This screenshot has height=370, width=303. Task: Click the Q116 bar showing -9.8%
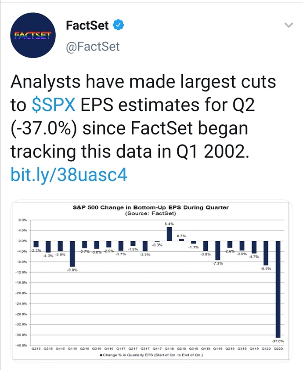[72, 254]
